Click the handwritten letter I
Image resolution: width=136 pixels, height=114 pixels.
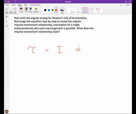pos(59,50)
